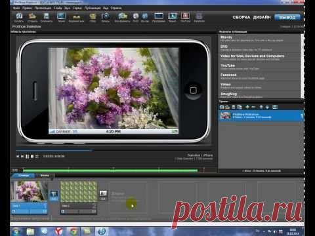Toggle fullscreen preview button

(37, 156)
